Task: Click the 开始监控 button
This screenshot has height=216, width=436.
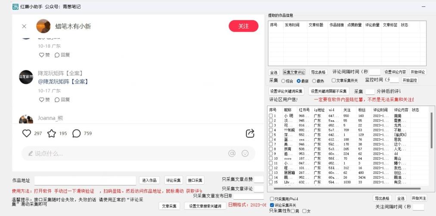Action: click(409, 80)
